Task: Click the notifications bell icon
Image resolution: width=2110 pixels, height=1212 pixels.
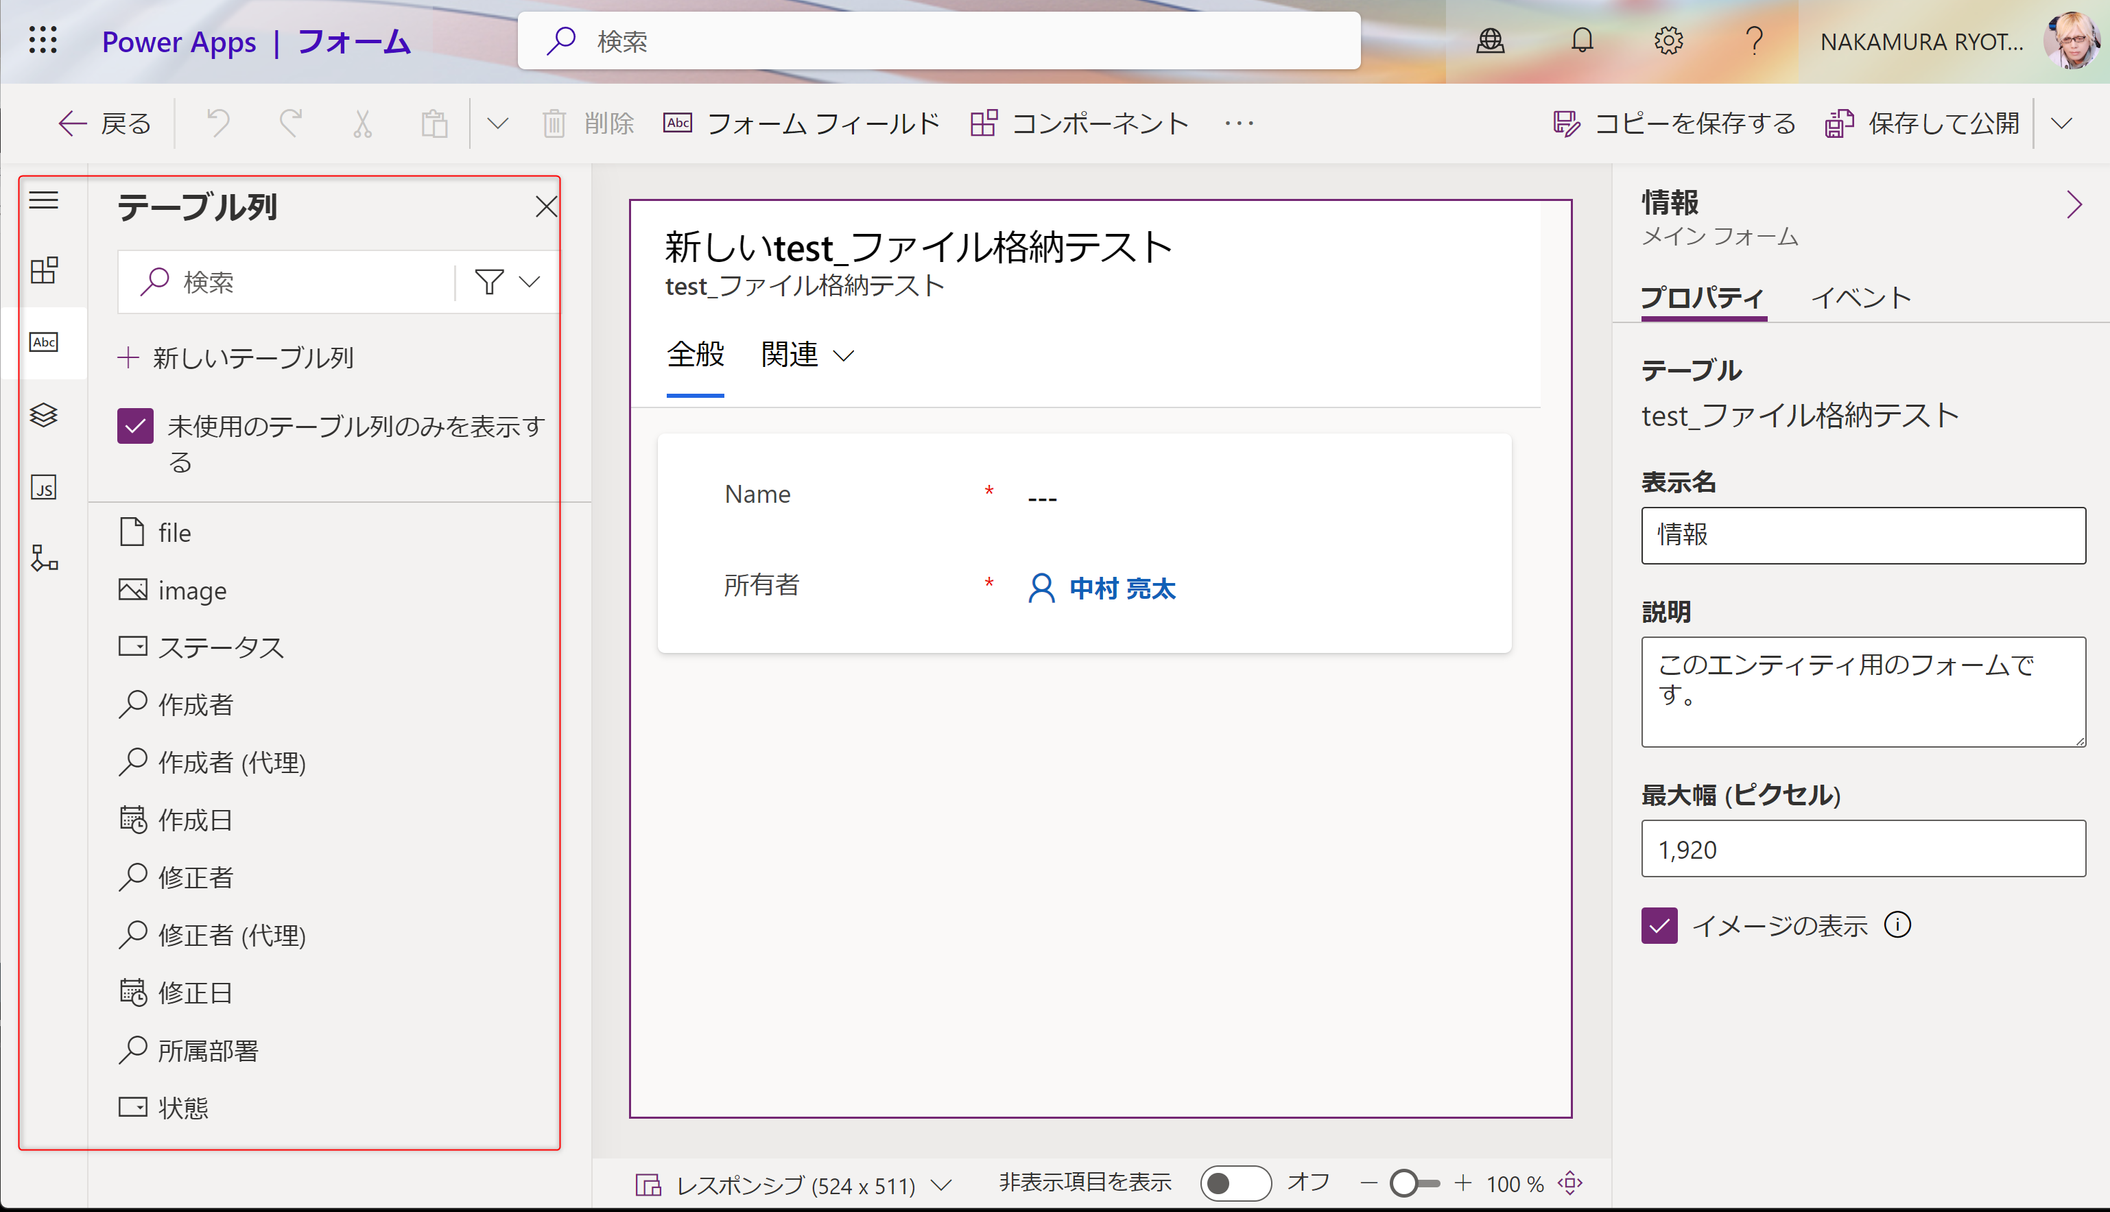Action: (x=1581, y=40)
